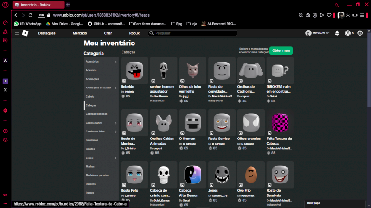Image resolution: width=371 pixels, height=208 pixels.
Task: Expand the Locais category submenu
Action: (116, 158)
